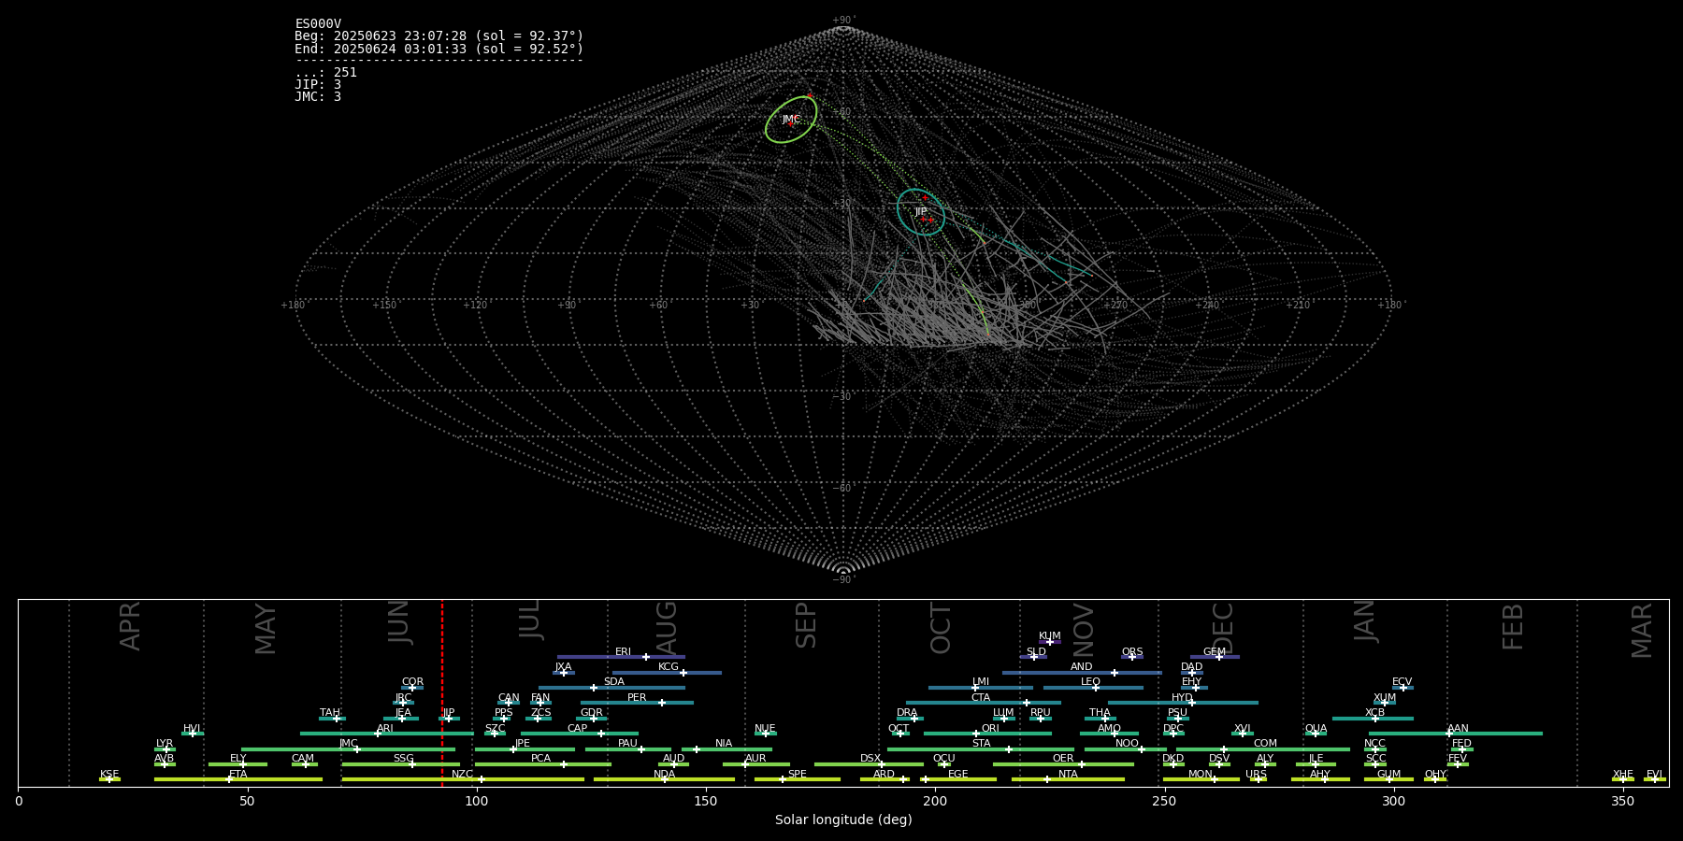Screen dimensions: 1683x841
Task: Click the APR month label in the timeline
Action: (x=130, y=626)
